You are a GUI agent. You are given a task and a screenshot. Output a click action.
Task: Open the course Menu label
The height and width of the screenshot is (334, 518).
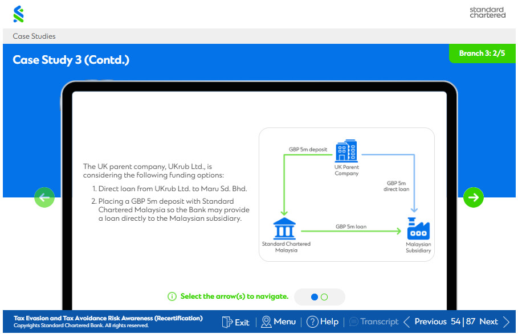pos(285,321)
